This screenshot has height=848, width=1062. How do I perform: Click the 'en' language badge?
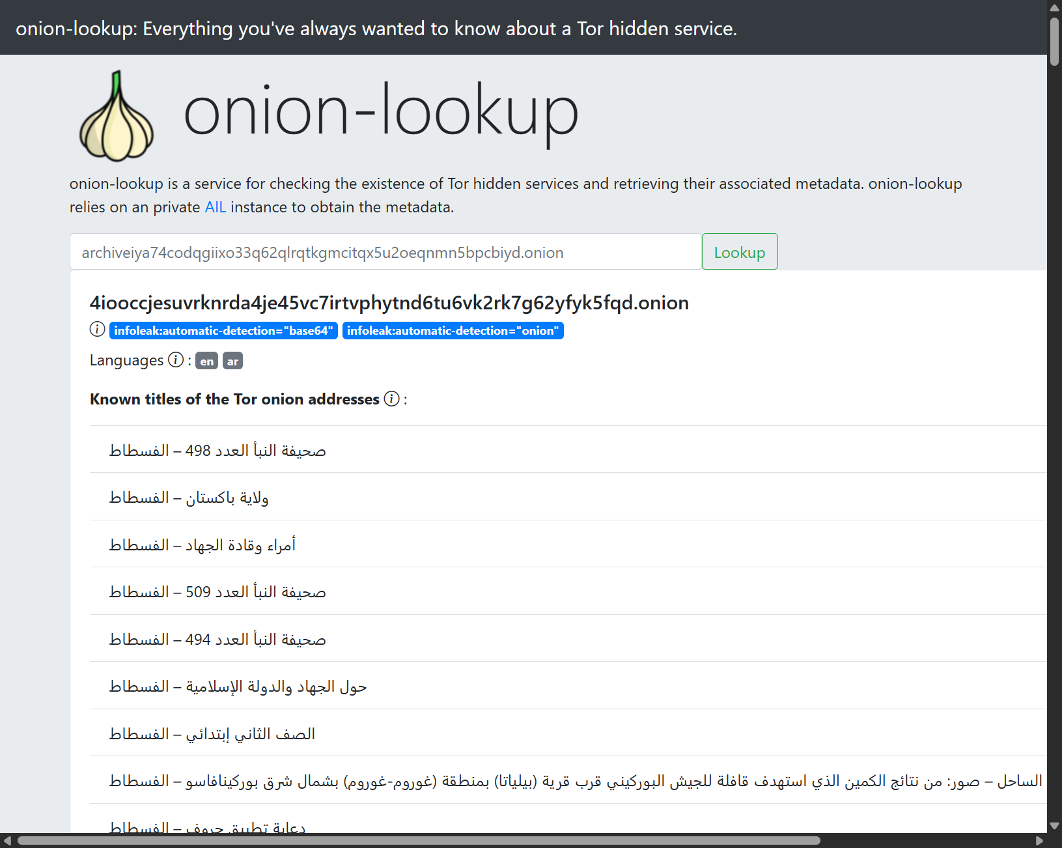[x=207, y=361]
